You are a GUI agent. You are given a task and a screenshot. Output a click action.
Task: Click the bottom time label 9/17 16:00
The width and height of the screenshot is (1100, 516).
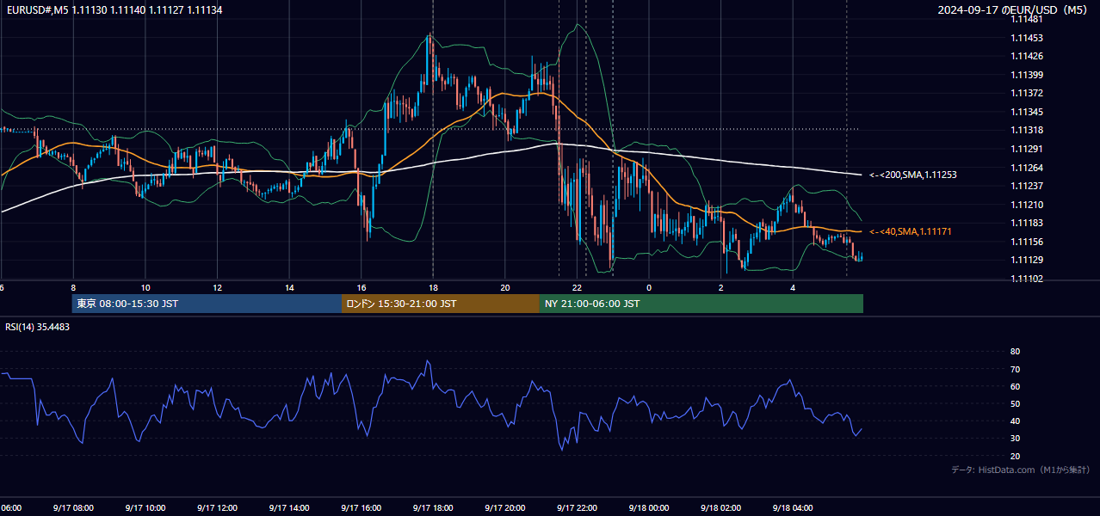(x=361, y=508)
